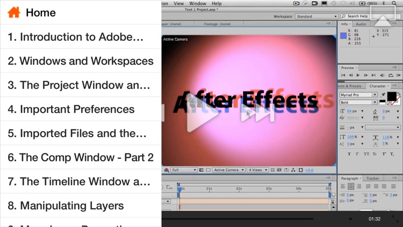Open the 4 Views layout dropdown
403x227 pixels.
coord(258,170)
